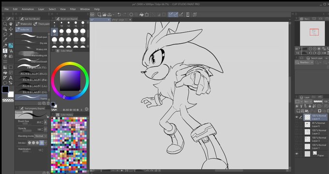Select the Move layer tool

pos(11,29)
